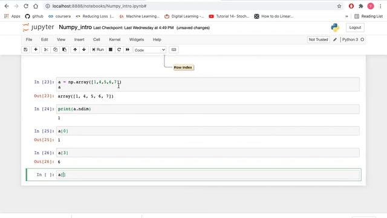The width and height of the screenshot is (387, 218).
Task: Go back in browser history
Action: pyautogui.click(x=7, y=6)
